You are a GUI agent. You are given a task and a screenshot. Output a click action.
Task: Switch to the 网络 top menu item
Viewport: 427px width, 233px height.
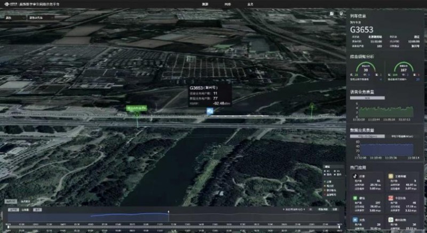[213, 4]
